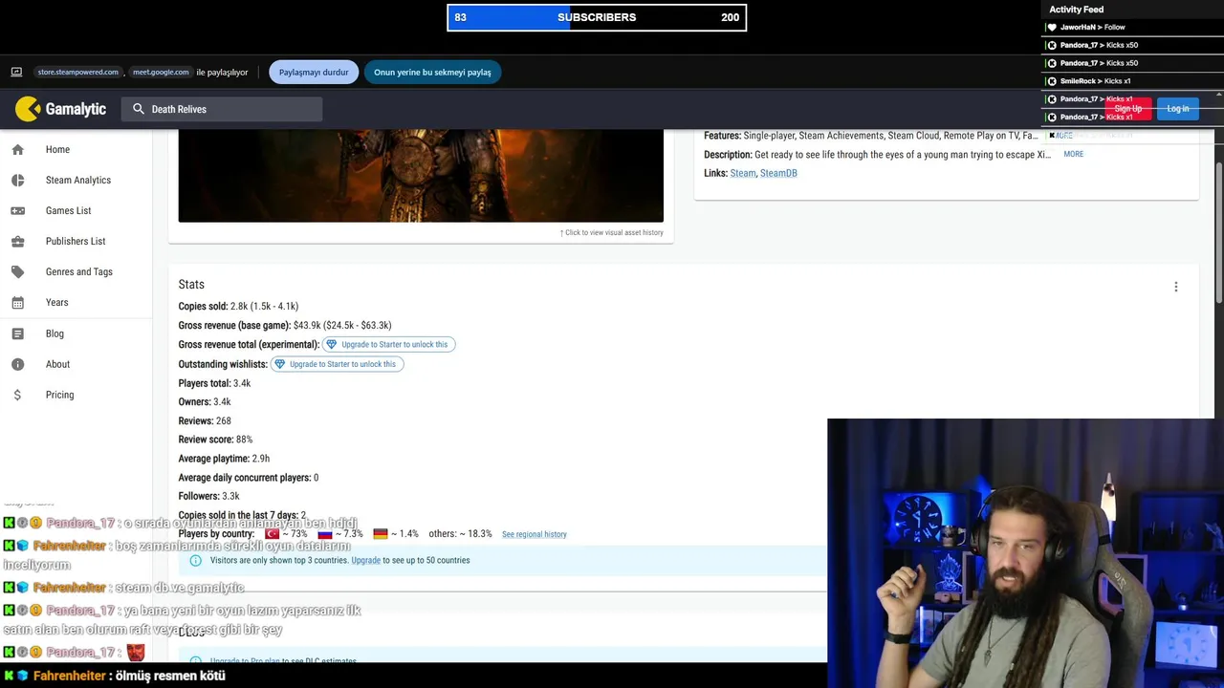
Task: Click the Pricing dollar icon
Action: (17, 395)
